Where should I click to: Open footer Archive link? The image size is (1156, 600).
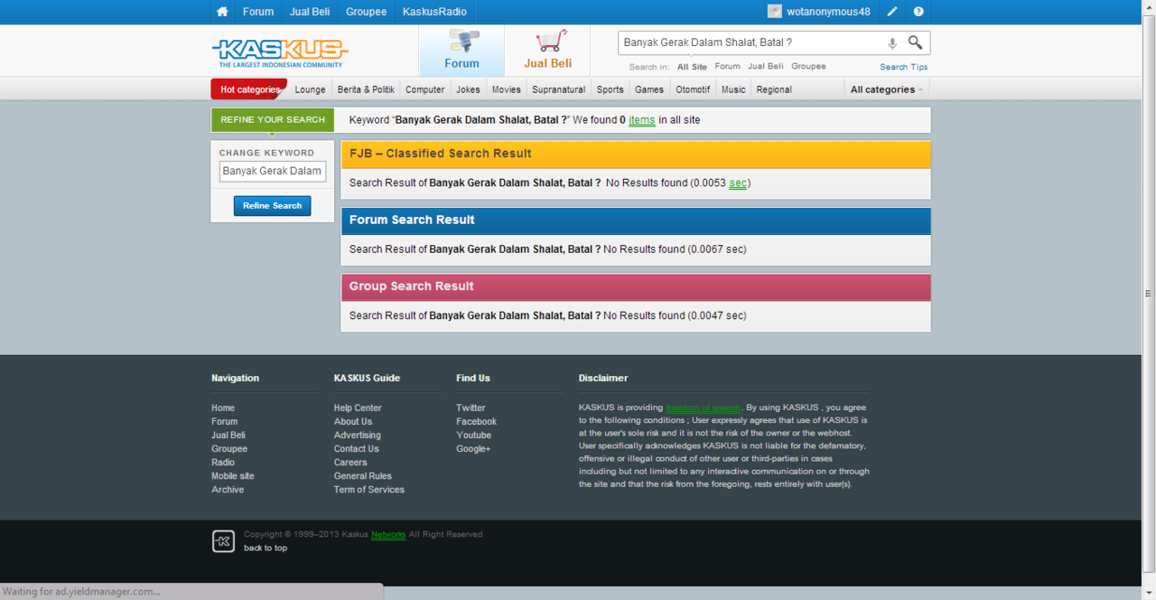pyautogui.click(x=228, y=490)
